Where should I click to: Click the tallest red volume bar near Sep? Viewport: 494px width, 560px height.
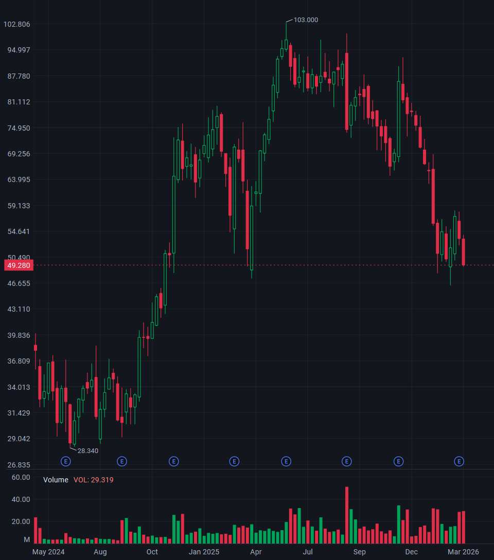coord(347,514)
